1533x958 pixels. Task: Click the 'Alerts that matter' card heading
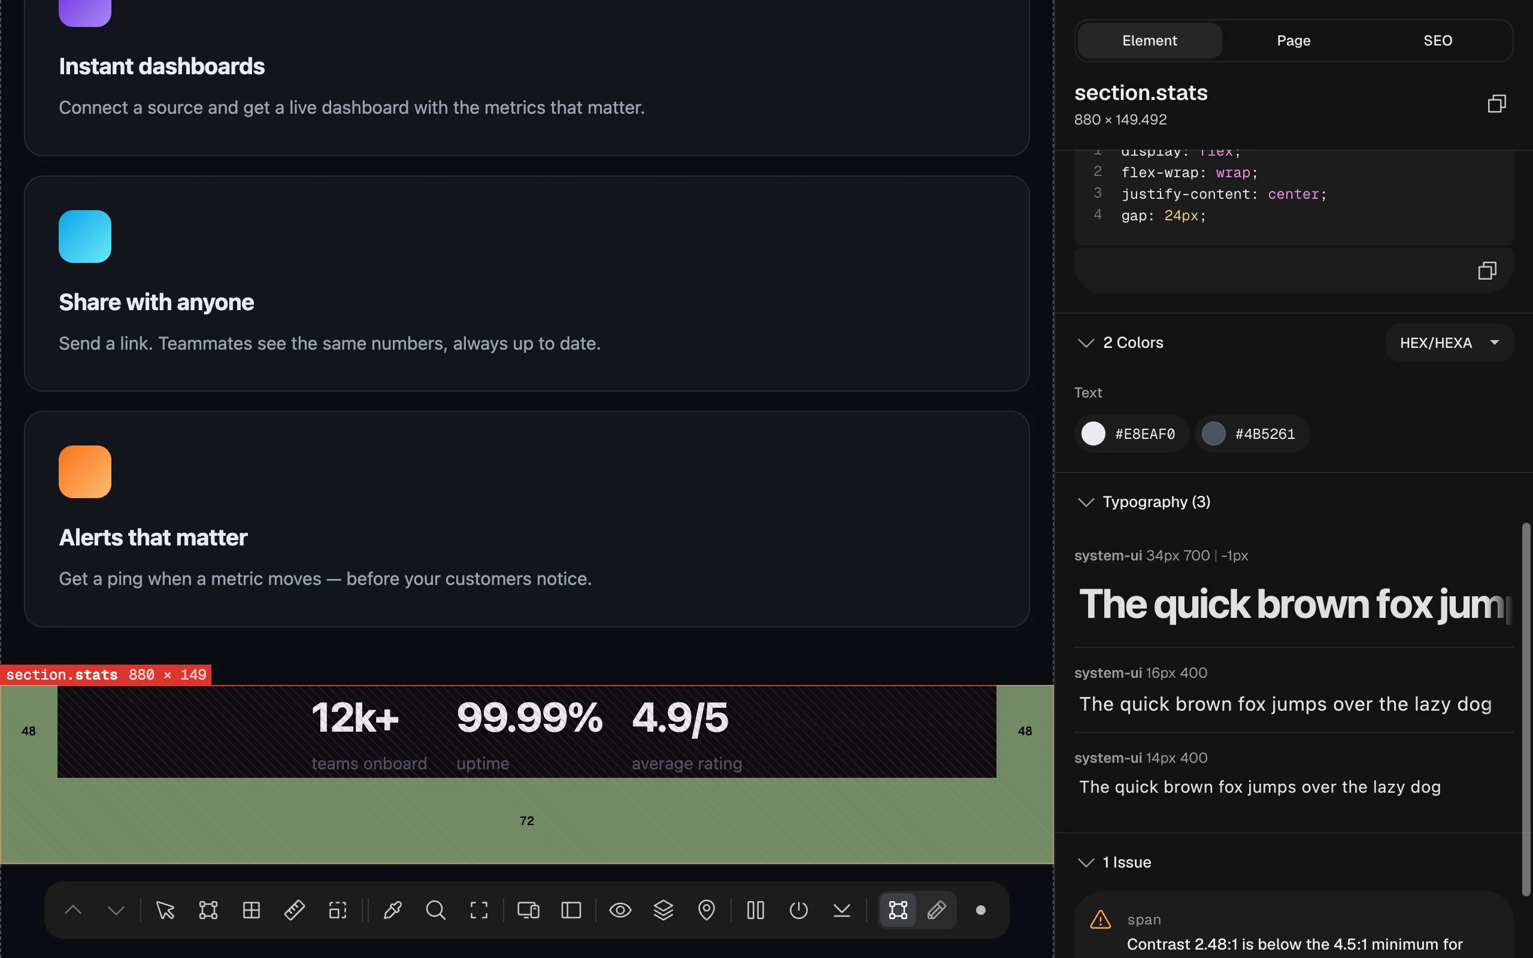[x=153, y=538]
